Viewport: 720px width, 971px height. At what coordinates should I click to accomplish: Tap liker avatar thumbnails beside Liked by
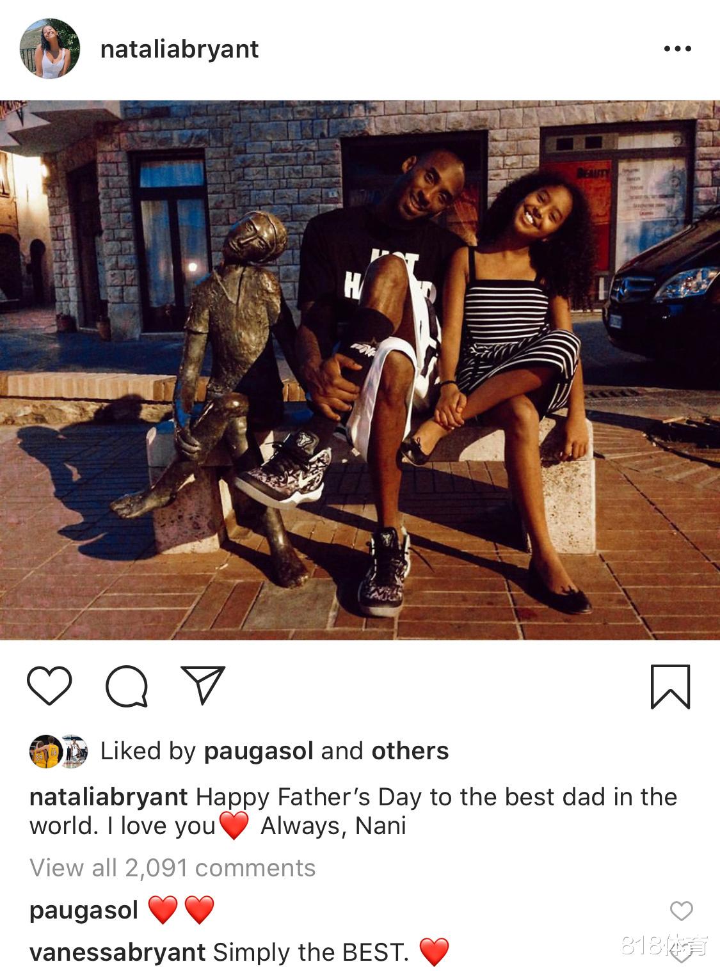coord(58,751)
